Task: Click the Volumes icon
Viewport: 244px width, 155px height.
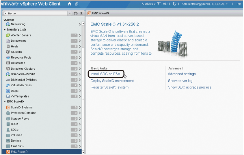Action: pyautogui.click(x=8, y=135)
